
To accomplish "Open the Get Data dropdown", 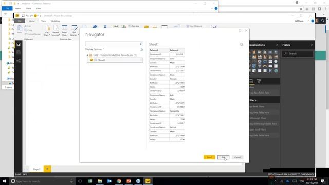I will 47,31.
